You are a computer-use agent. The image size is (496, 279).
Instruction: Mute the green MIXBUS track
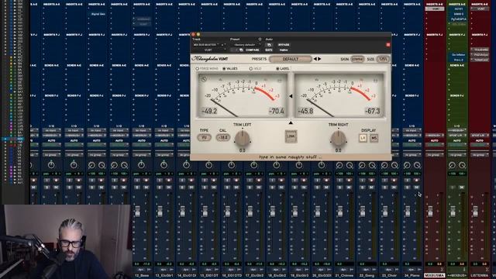(x=462, y=188)
